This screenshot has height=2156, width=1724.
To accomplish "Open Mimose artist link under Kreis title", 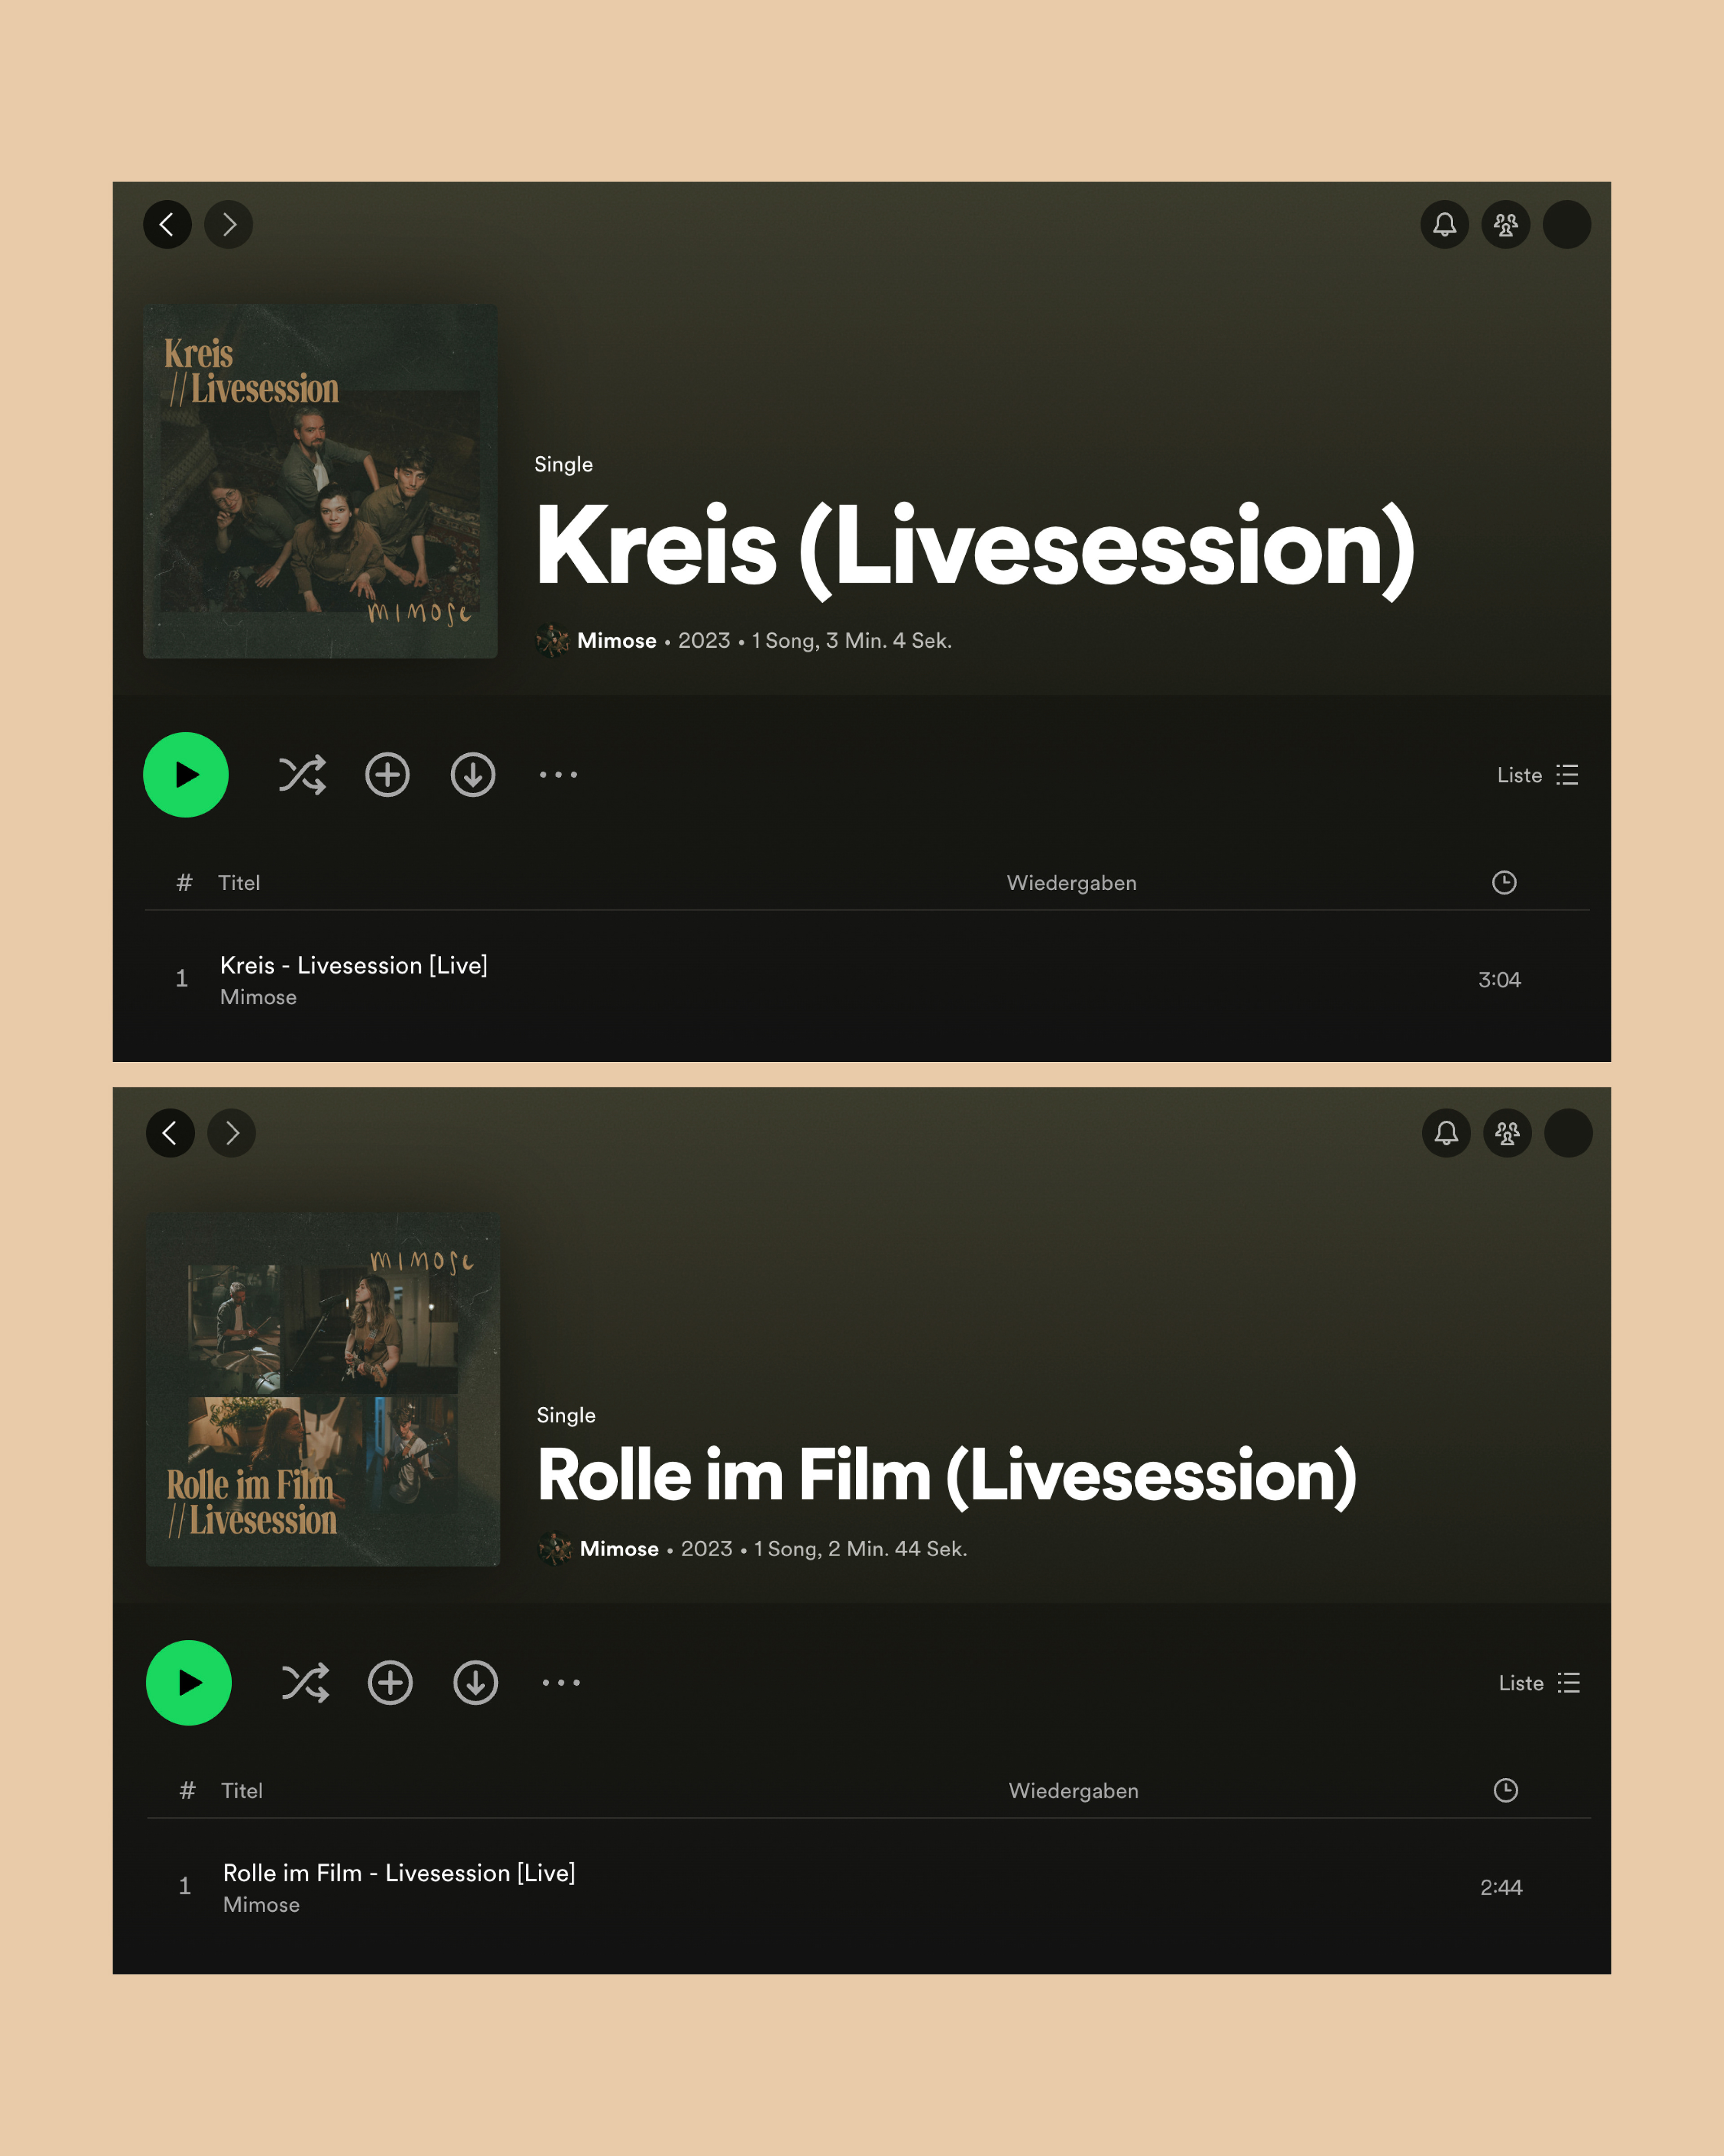I will click(x=616, y=640).
